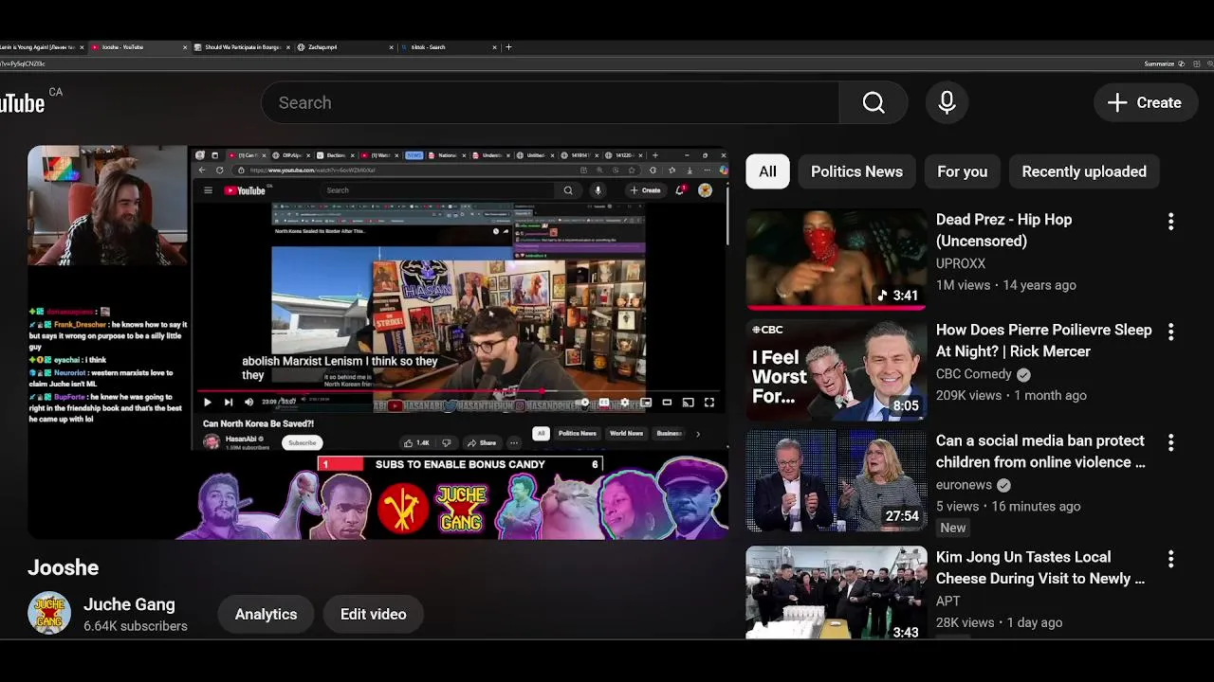This screenshot has height=682, width=1214.
Task: Close the tiktok - Search tab
Action: click(x=494, y=46)
